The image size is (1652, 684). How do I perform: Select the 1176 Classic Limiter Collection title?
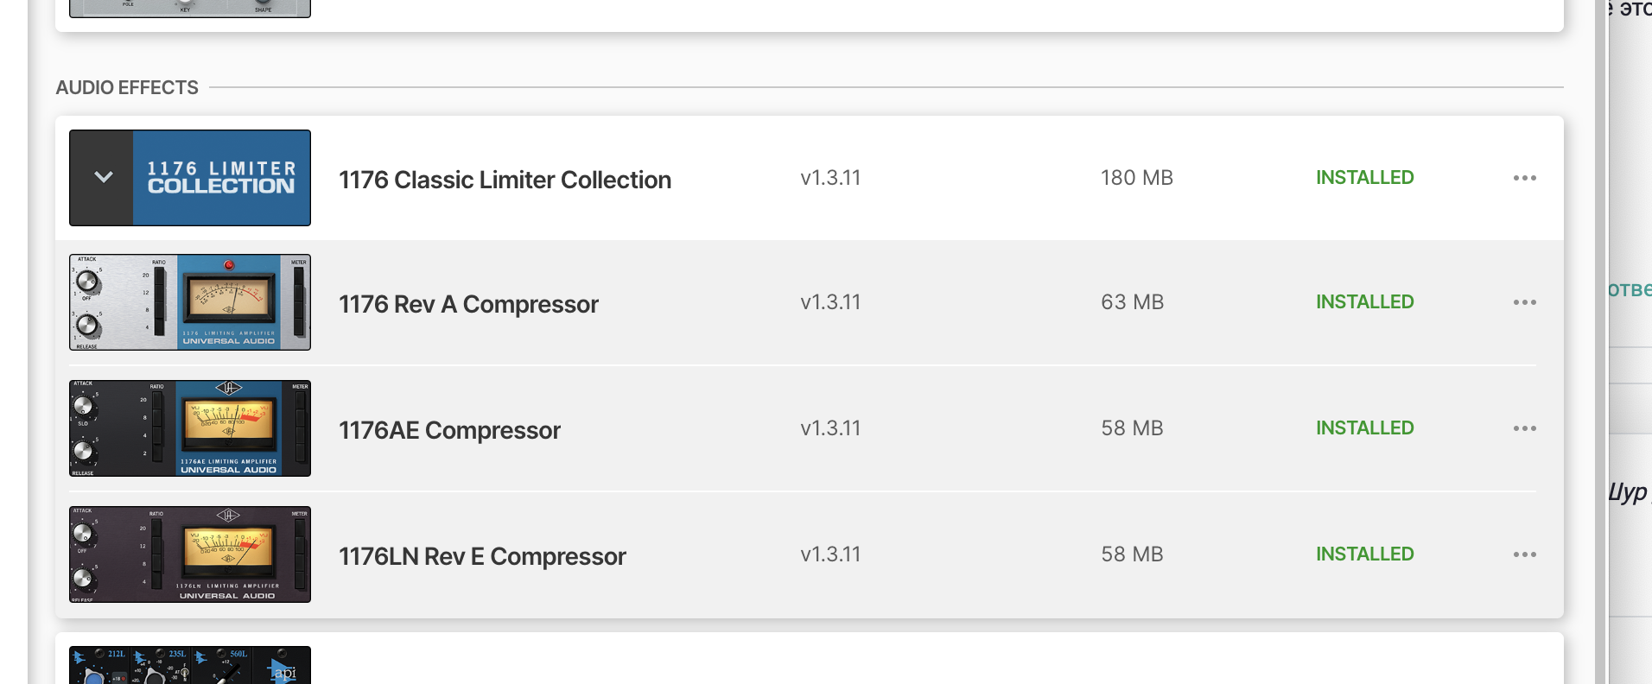pyautogui.click(x=505, y=180)
